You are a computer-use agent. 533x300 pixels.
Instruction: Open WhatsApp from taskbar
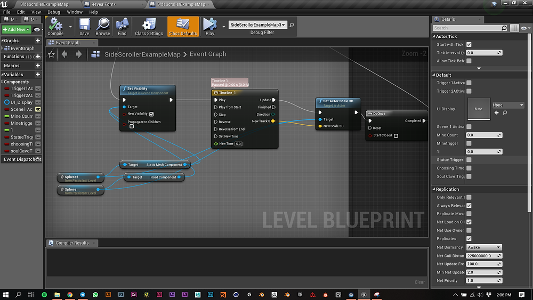click(95, 295)
